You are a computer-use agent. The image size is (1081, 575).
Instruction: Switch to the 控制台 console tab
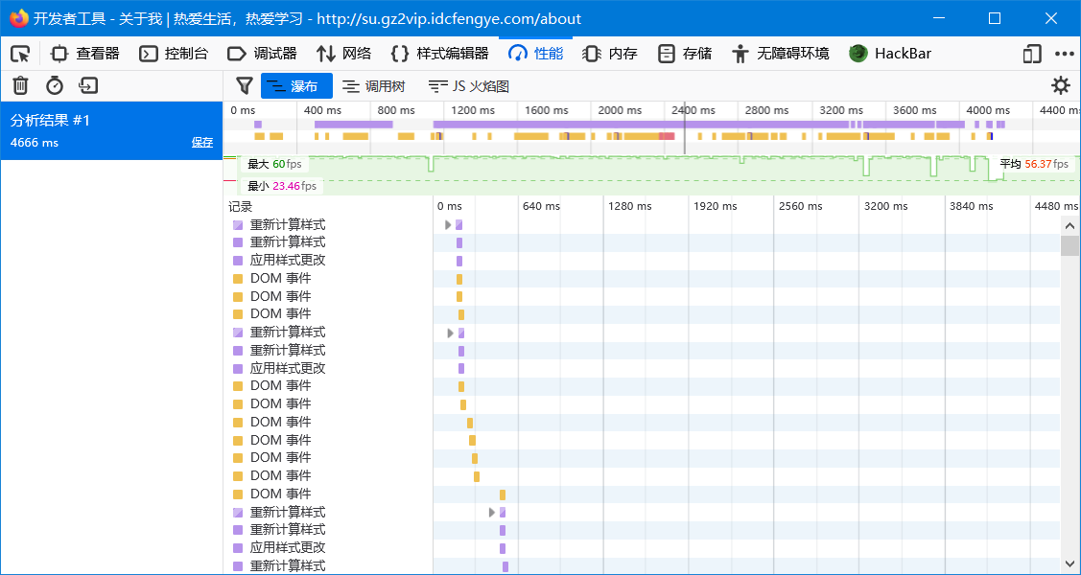point(174,54)
